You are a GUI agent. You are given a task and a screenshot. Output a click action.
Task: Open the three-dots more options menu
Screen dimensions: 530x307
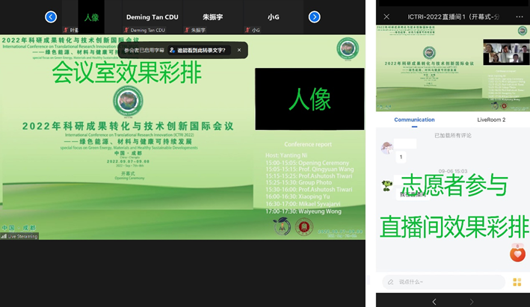pyautogui.click(x=519, y=16)
